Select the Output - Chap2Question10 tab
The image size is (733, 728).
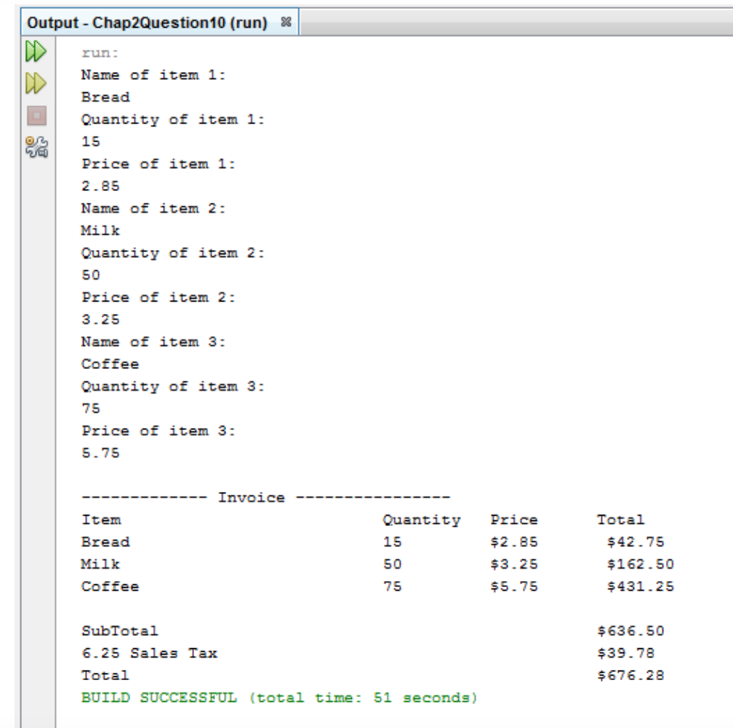pos(145,23)
